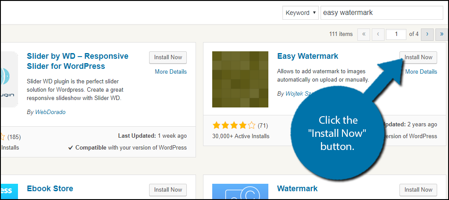
Task: Open the Easy Watermark title link
Action: coord(308,56)
